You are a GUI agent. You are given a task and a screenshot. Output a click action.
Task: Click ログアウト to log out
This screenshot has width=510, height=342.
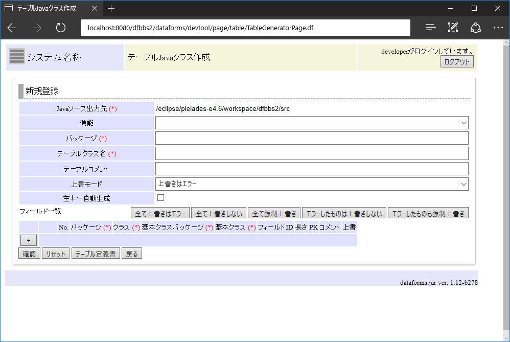click(456, 61)
